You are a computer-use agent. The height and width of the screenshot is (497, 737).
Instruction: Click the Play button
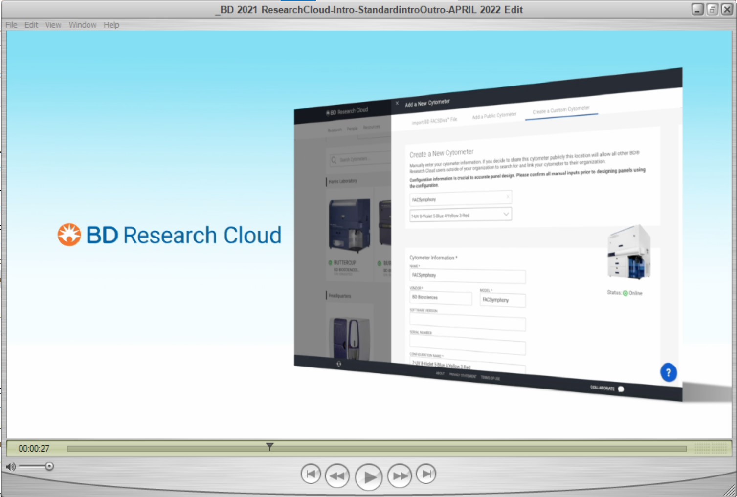[369, 477]
